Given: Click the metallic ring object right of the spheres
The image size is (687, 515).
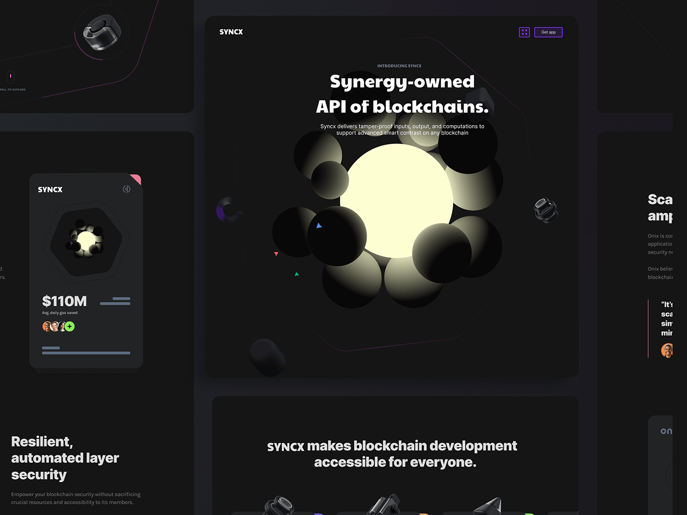Looking at the screenshot, I should pos(546,210).
